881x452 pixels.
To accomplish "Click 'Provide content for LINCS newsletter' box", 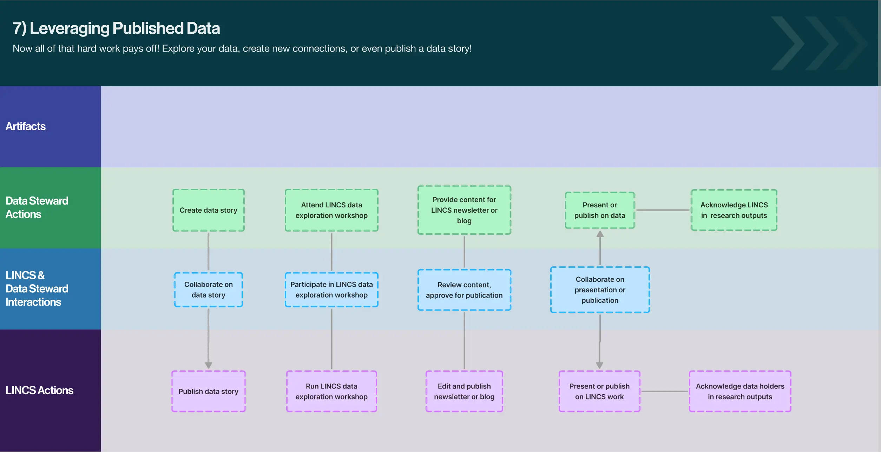I will (464, 210).
